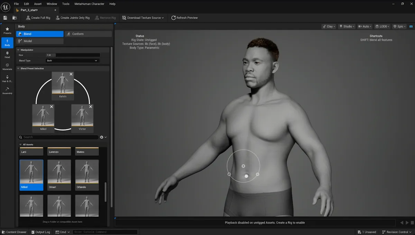Click the Create Full Rig button
The height and width of the screenshot is (235, 415).
tap(38, 18)
